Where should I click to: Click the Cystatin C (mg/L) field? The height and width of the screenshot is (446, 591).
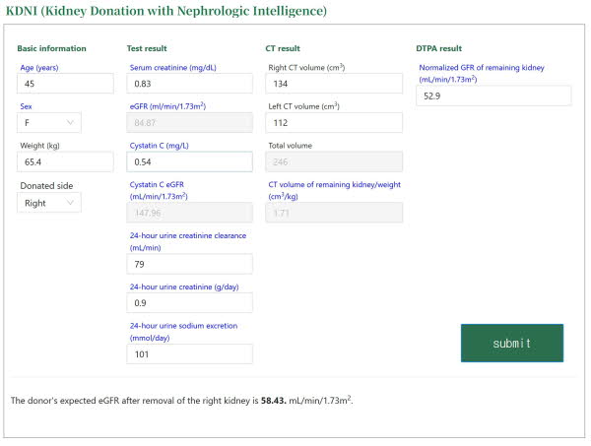point(189,161)
